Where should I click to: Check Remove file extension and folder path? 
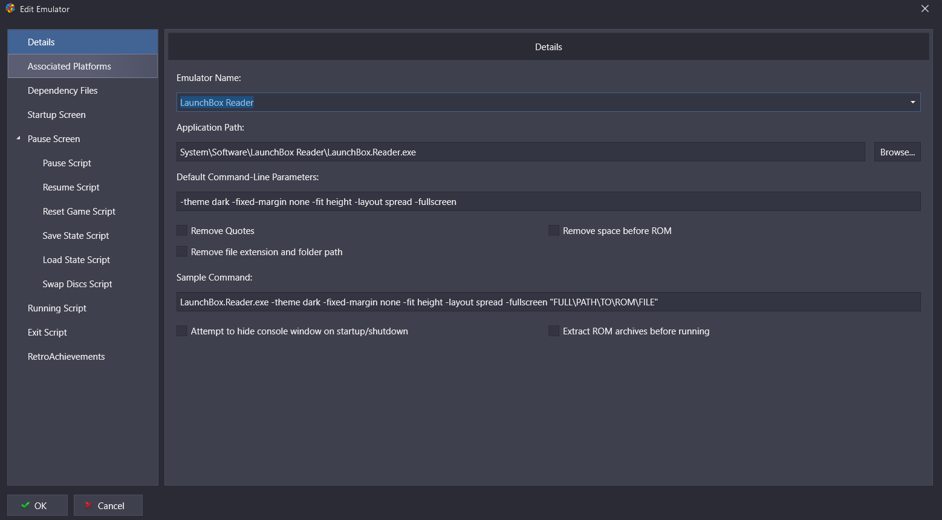[x=181, y=252]
